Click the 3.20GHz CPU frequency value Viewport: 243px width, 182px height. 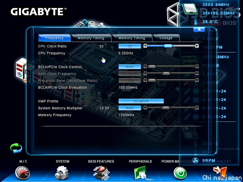pos(126,53)
